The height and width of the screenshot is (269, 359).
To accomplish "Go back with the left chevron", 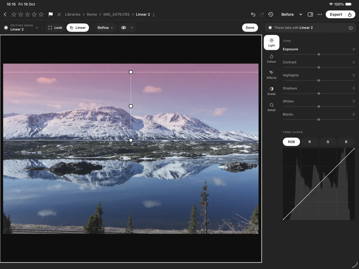I will click(x=5, y=14).
